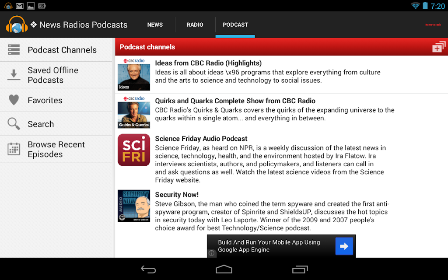Tap the battery status icon
The image size is (448, 280).
coord(425,6)
